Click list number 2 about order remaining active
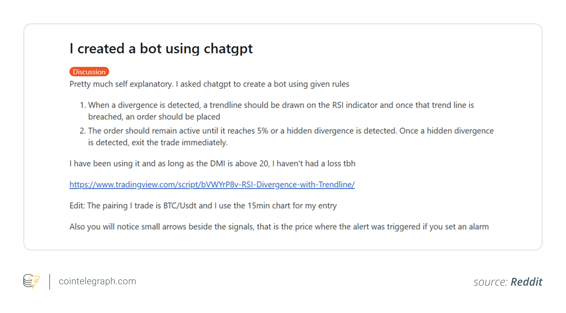This screenshot has width=566, height=313. [82, 131]
